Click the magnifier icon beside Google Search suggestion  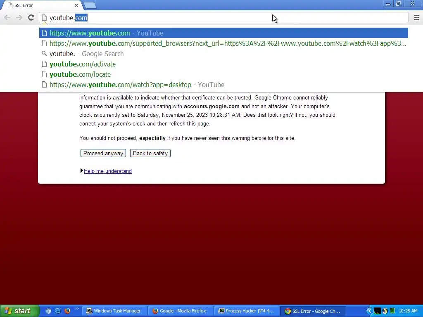coord(44,53)
